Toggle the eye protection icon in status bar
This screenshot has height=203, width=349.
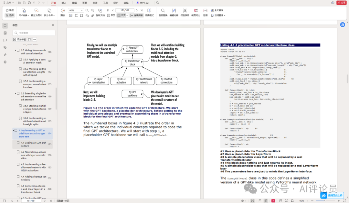click(x=243, y=201)
